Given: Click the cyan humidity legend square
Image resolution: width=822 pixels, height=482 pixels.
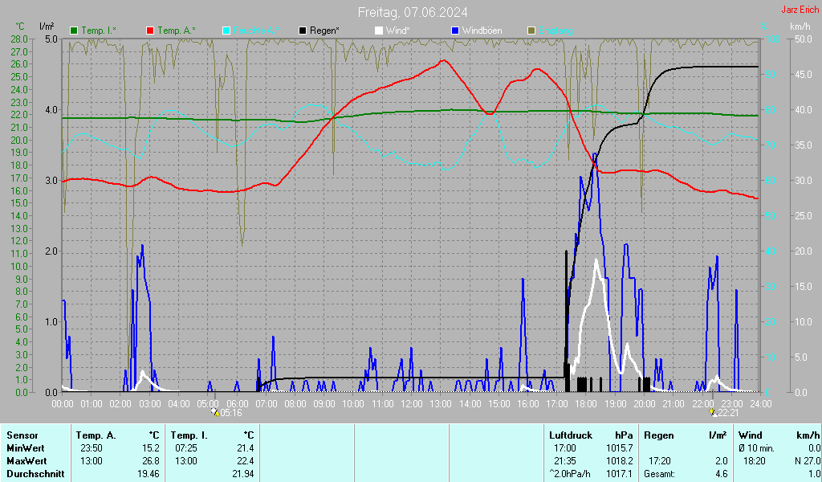Looking at the screenshot, I should pyautogui.click(x=226, y=31).
